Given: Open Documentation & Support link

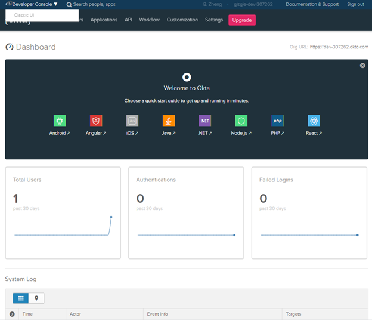Looking at the screenshot, I should (x=312, y=4).
